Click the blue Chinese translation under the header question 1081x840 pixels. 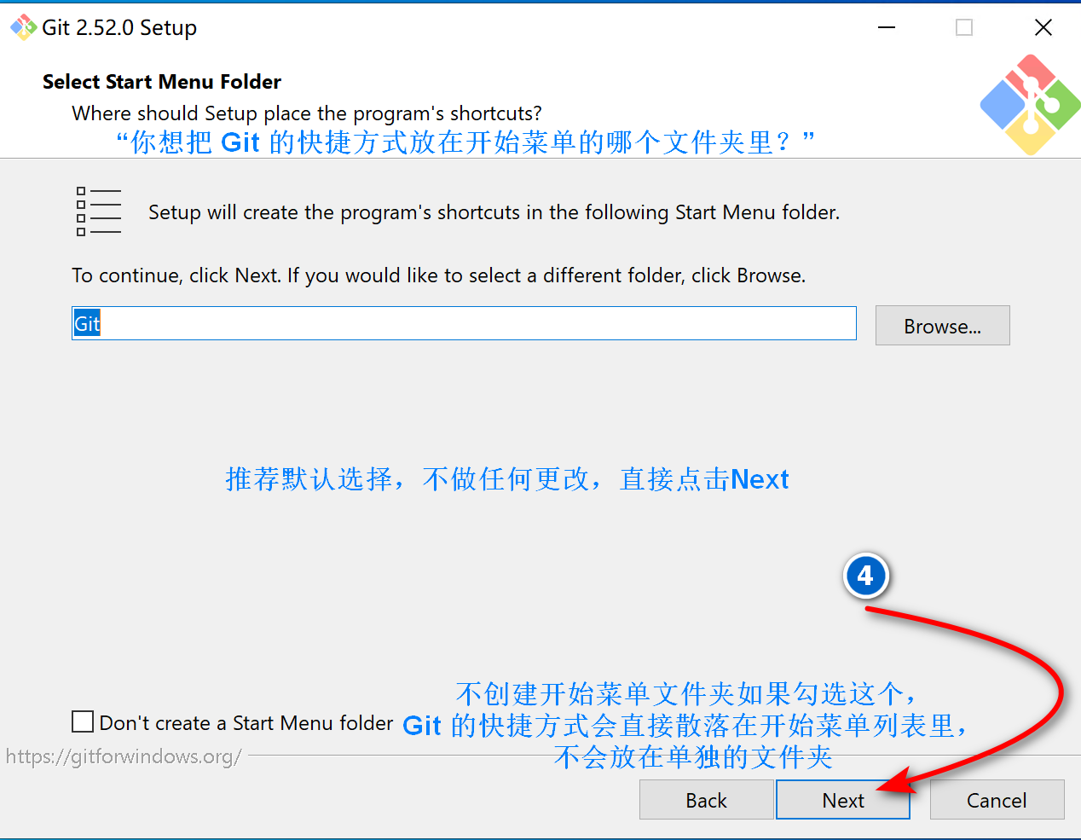click(x=465, y=142)
